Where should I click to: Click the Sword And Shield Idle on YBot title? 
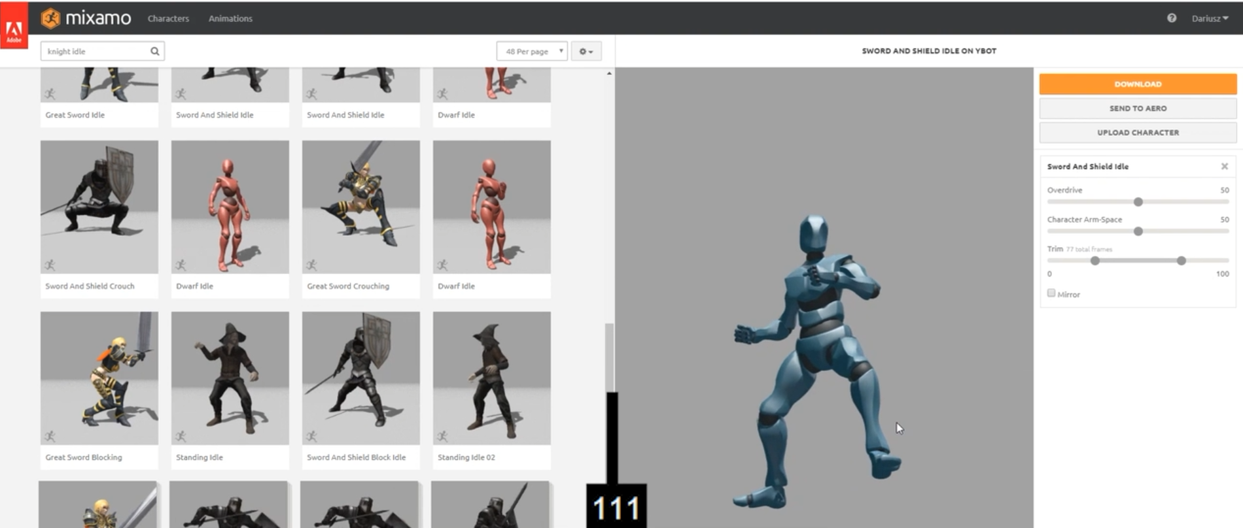(929, 51)
